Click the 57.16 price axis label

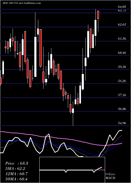pos(122,95)
